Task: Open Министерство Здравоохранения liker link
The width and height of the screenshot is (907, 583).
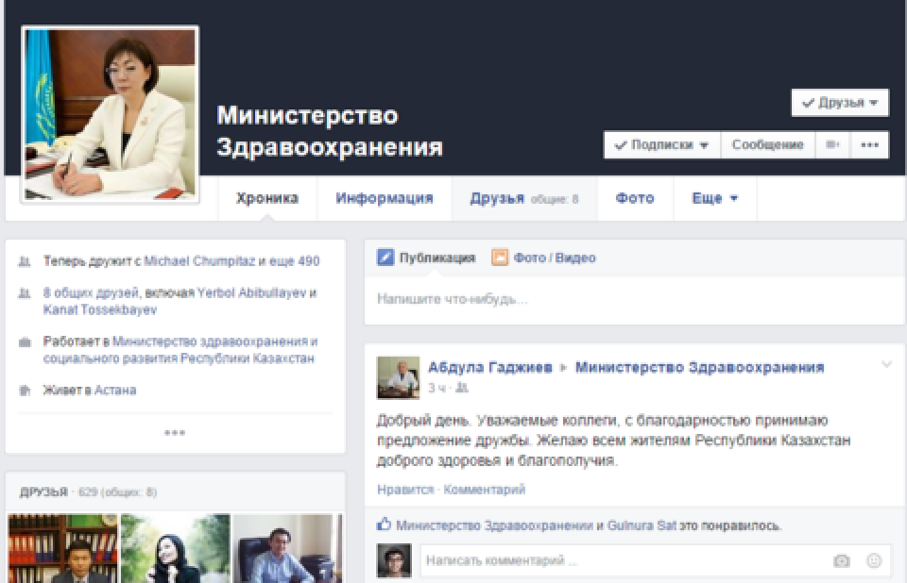Action: [494, 525]
